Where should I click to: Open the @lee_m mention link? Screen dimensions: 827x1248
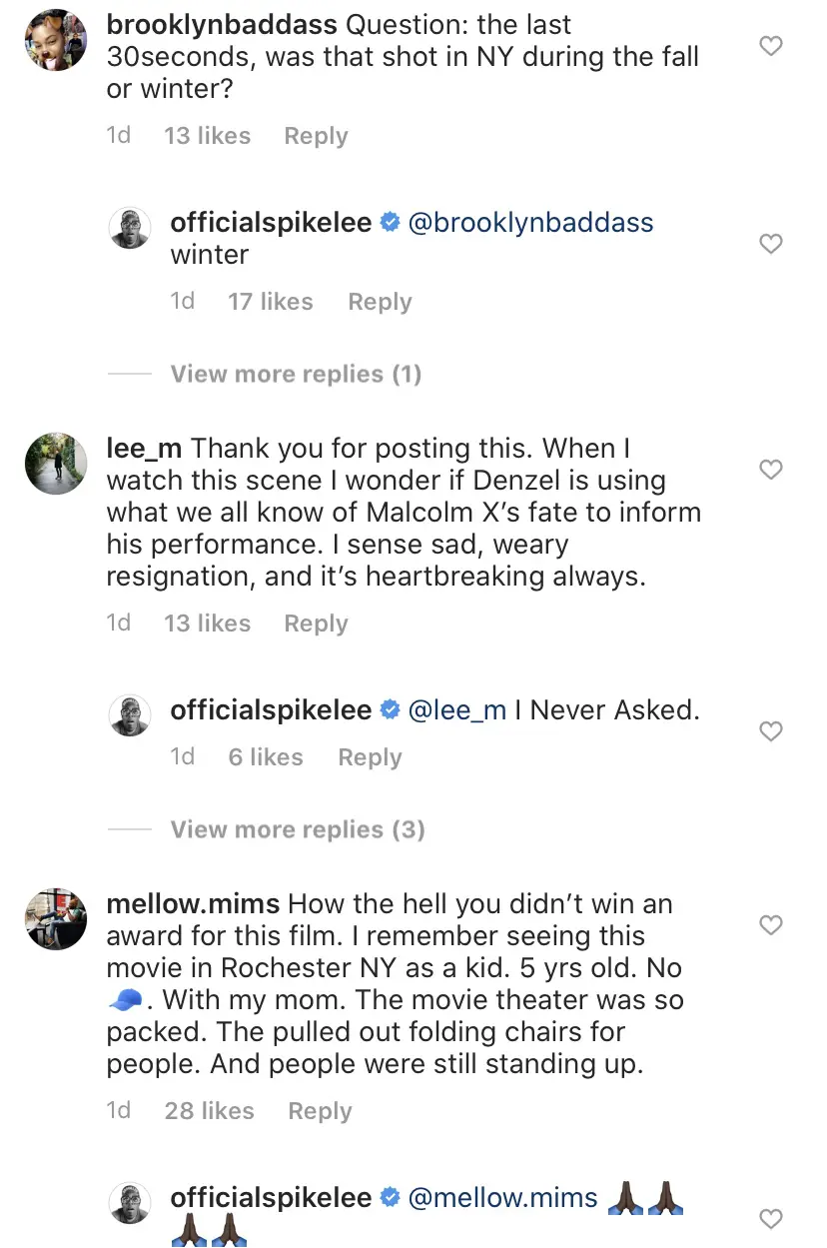tap(457, 709)
